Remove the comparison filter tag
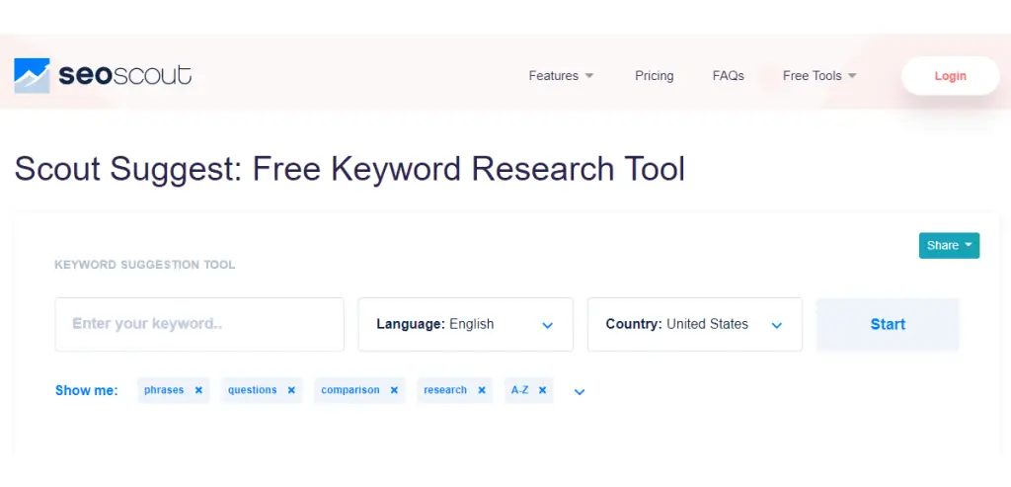This screenshot has height=487, width=1011. (x=394, y=390)
